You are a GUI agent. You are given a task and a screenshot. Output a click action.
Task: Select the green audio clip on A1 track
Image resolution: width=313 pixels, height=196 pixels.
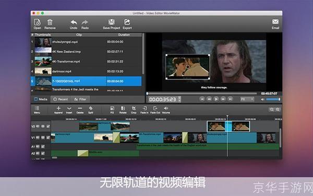(208, 146)
